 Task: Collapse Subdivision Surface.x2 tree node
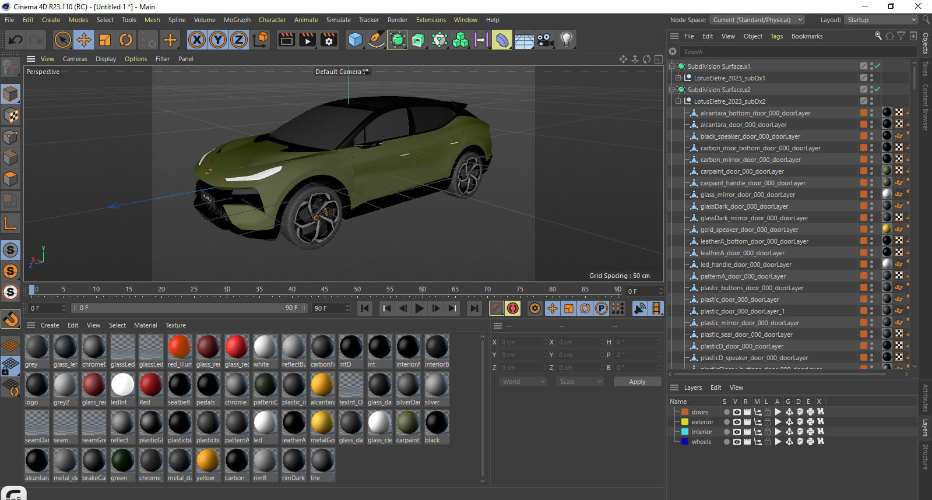click(672, 90)
